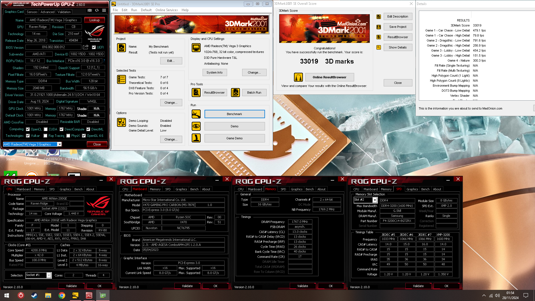Open the File menu in 3DMark2001
The width and height of the screenshot is (535, 301).
pyautogui.click(x=115, y=10)
